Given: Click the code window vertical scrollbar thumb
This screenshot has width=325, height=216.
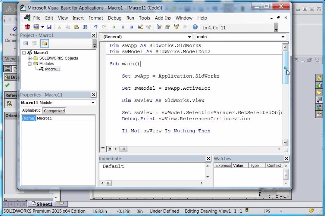Looking at the screenshot, I should click(285, 67).
